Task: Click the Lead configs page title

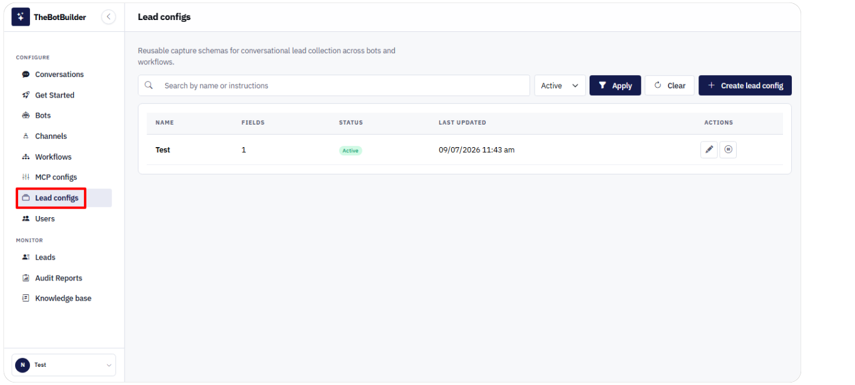Action: click(164, 17)
